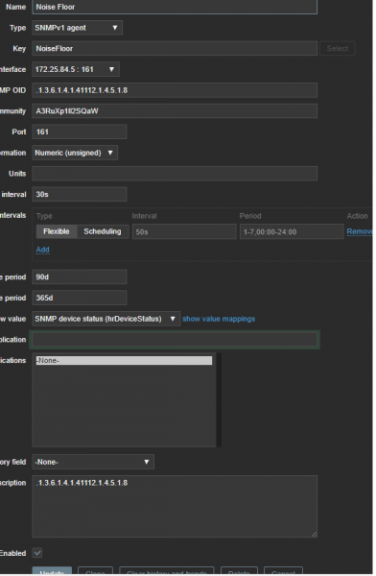The image size is (376, 576).
Task: Open the host inventory field dropdown -None-
Action: (93, 462)
